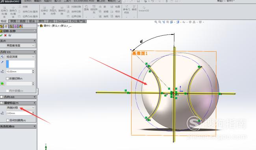Viewport: 256px width, 150px height.
Task: Cancel the feature with red X
Action: (x=6, y=35)
